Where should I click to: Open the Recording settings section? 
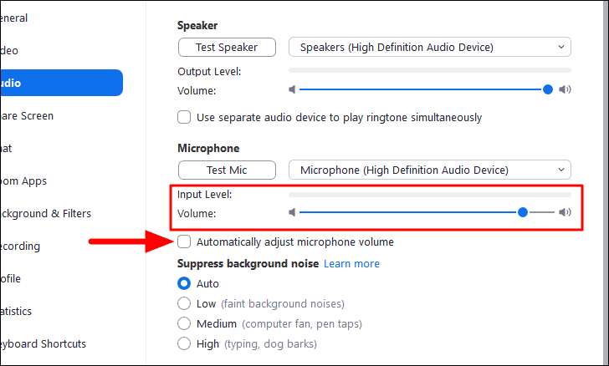[x=20, y=246]
